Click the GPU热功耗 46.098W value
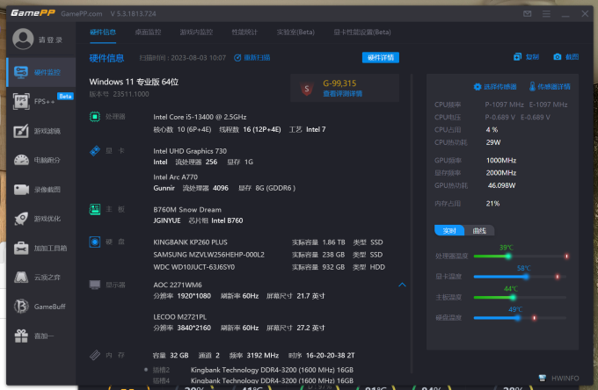Screen dimensions: 598x390 501,185
